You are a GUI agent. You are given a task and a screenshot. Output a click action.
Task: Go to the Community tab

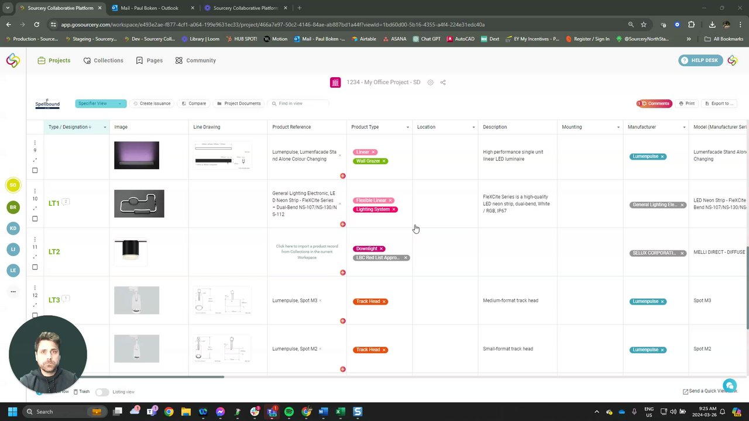[195, 61]
